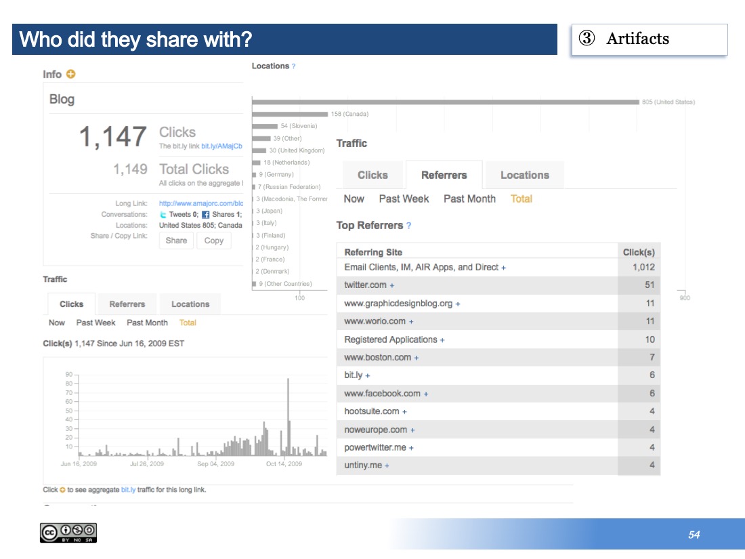Image resolution: width=745 pixels, height=559 pixels.
Task: Follow the bit.ly link in the aggregate traffic note
Action: (x=128, y=490)
